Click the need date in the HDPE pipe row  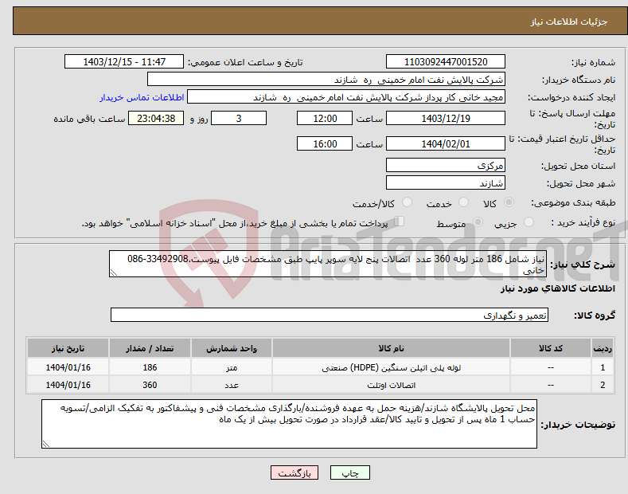68,367
